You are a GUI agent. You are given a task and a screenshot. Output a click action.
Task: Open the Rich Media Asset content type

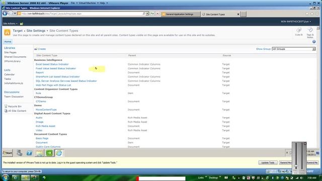(45, 126)
